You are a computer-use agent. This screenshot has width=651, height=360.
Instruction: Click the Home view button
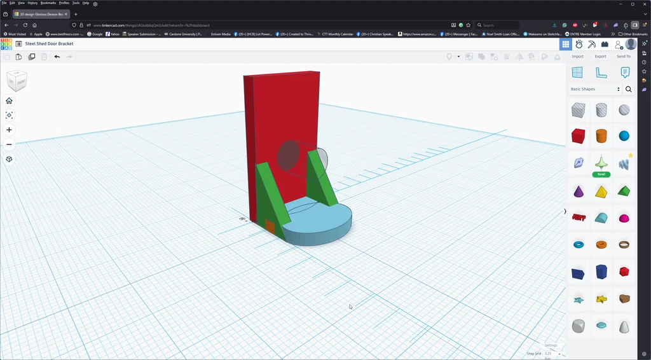point(9,100)
